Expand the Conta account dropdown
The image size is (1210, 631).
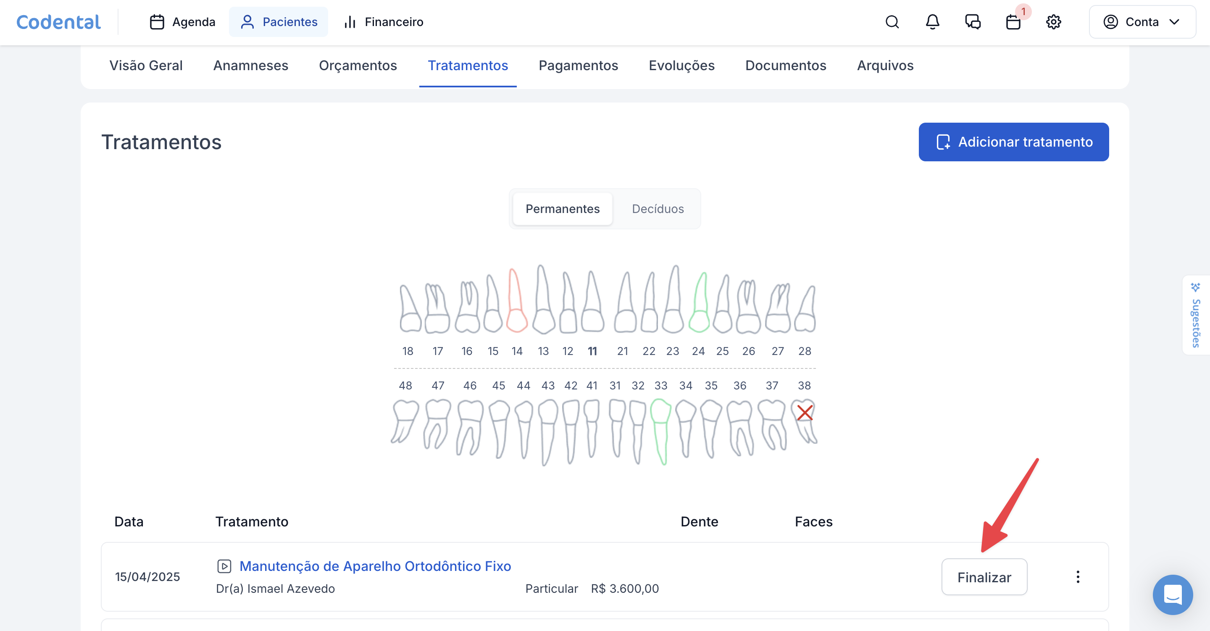tap(1142, 22)
